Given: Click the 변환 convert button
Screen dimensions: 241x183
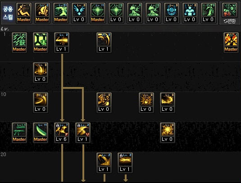Looking at the screenshot, I should (x=230, y=21).
